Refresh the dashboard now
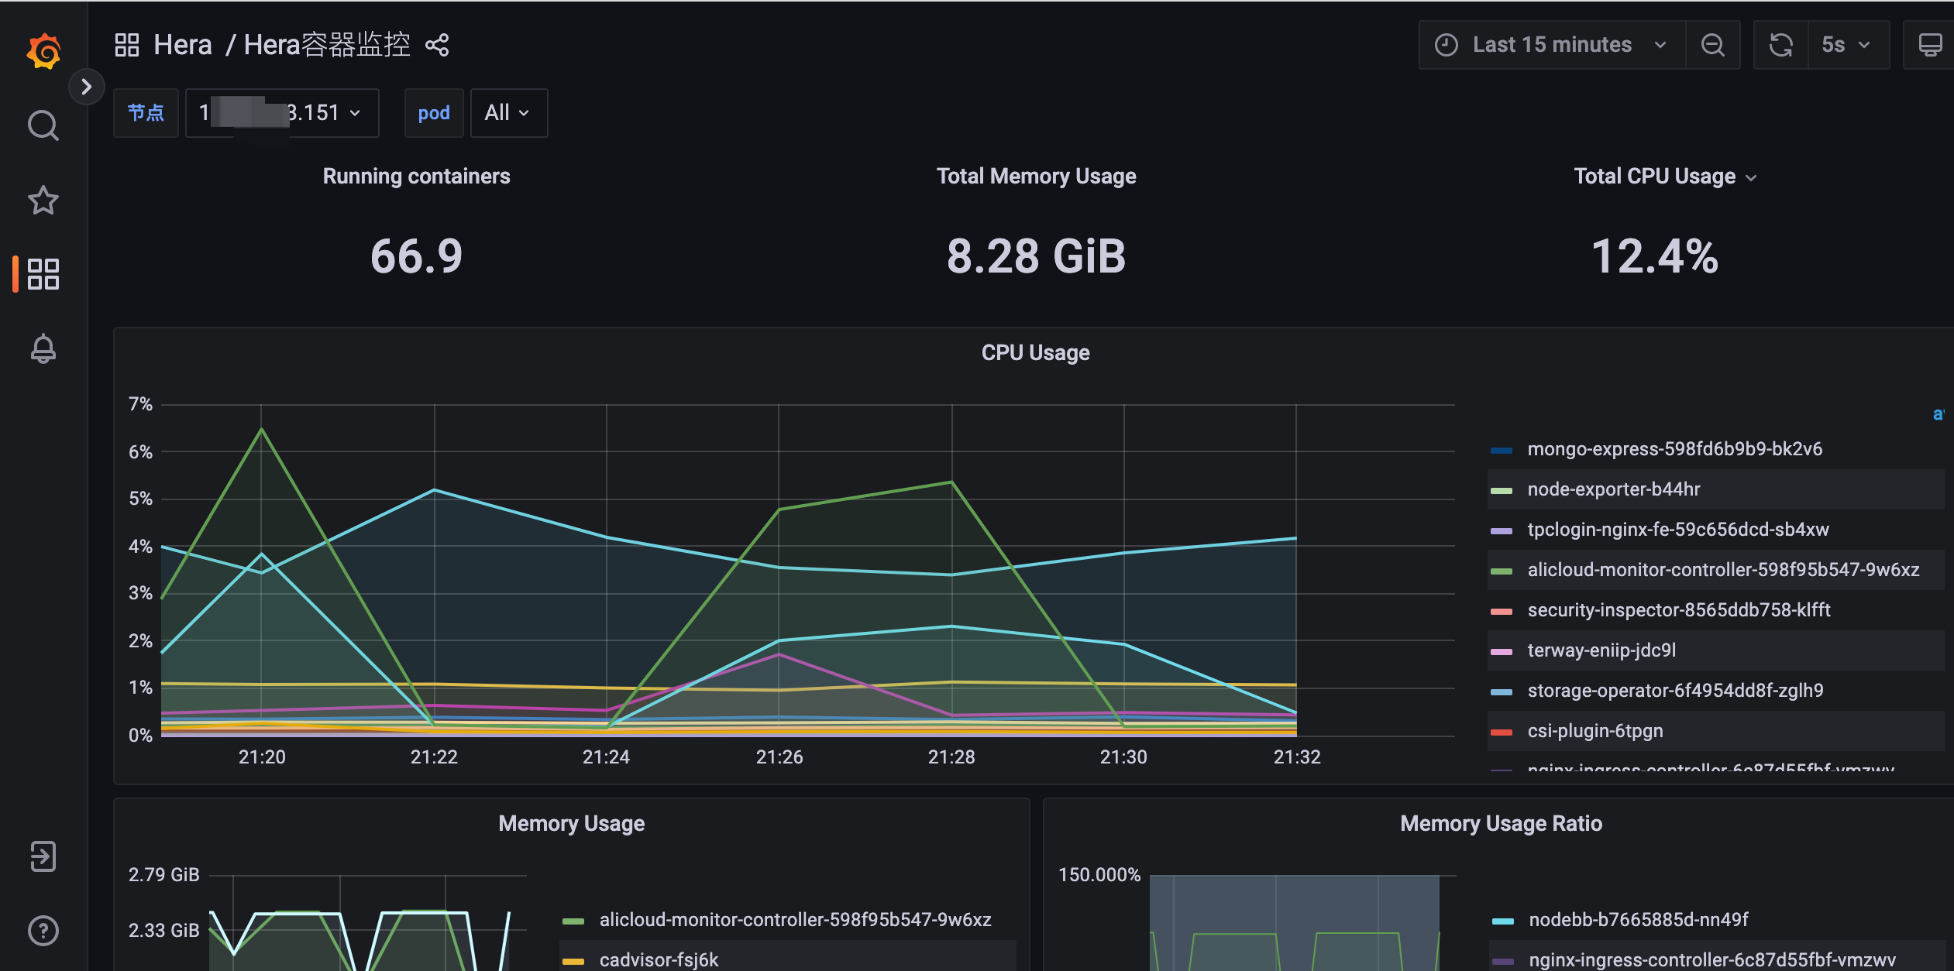The image size is (1954, 971). (x=1781, y=45)
